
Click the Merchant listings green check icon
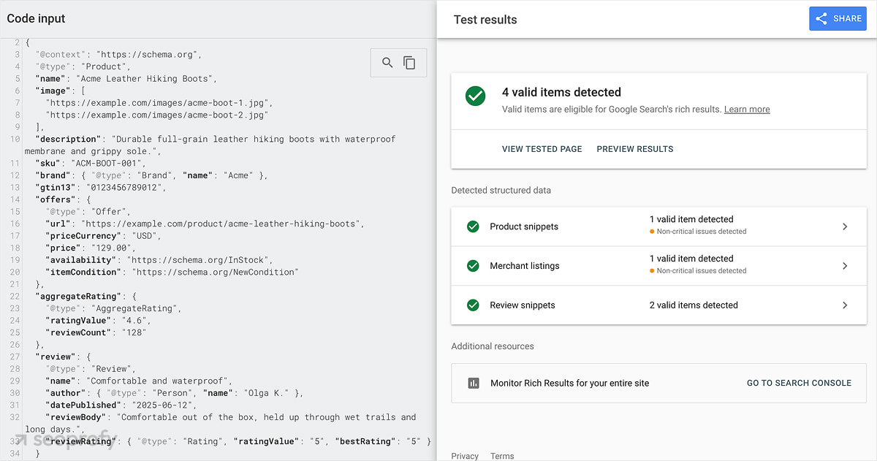[473, 266]
